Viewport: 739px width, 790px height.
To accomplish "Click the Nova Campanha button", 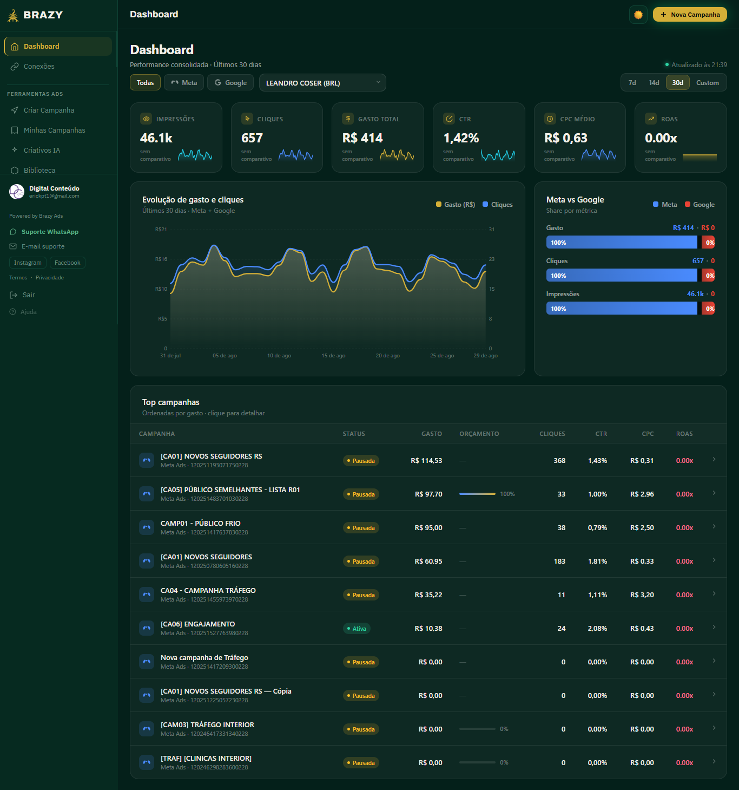I will [690, 15].
